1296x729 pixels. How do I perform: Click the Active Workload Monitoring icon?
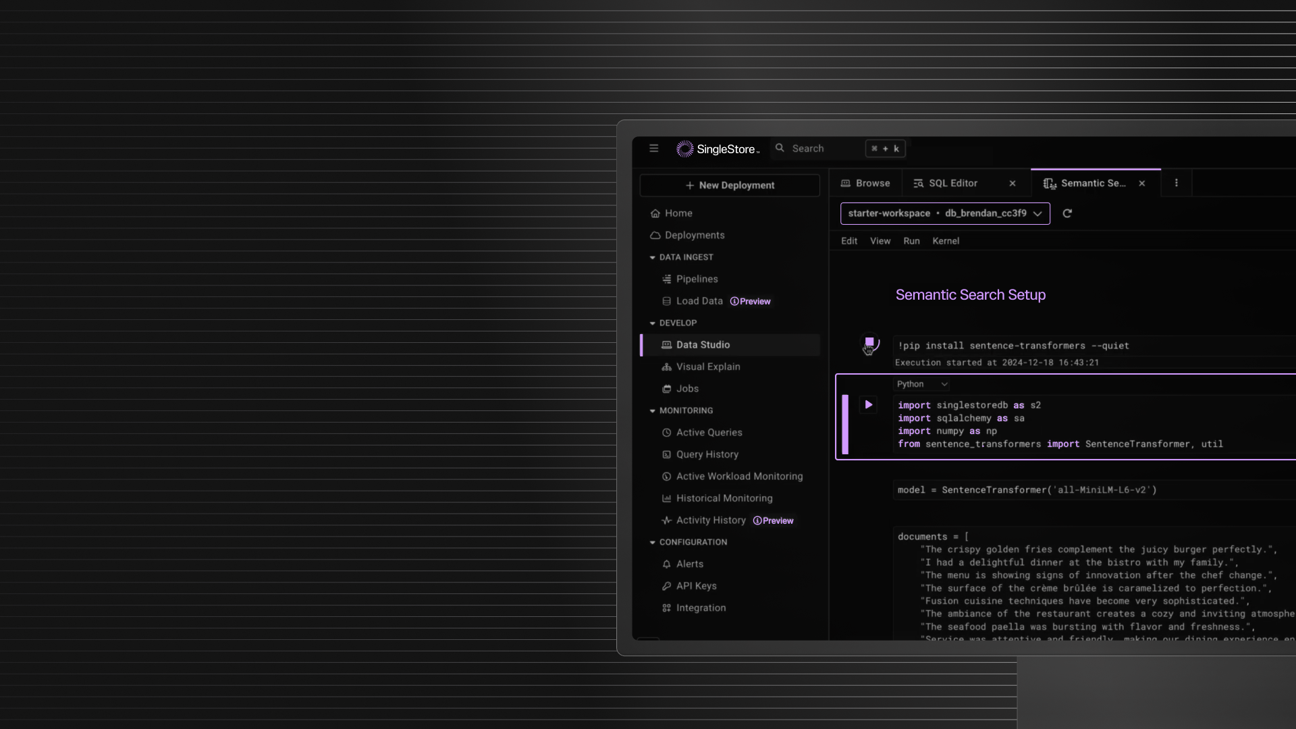[666, 477]
